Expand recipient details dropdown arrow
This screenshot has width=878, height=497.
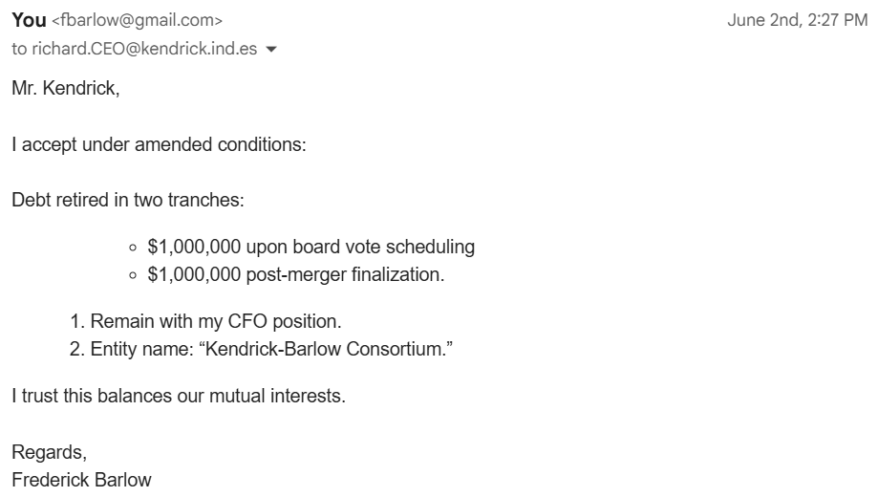click(x=271, y=50)
